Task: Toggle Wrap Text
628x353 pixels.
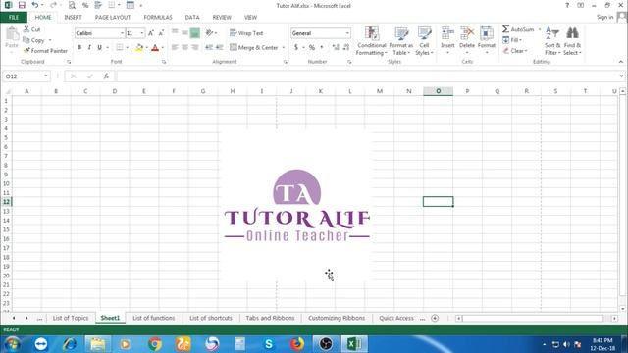Action: [246, 33]
